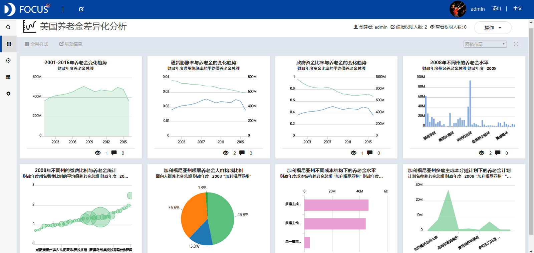Click the FOCUS logo
The image size is (534, 253).
(27, 9)
